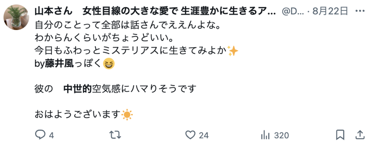Like the post with the heart icon
This screenshot has height=145, width=372.
click(x=190, y=135)
